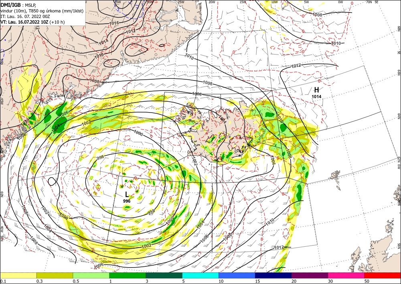The width and height of the screenshot is (401, 284).
Task: Pick the cyan 5–10 legend color band
Action: pos(200,275)
